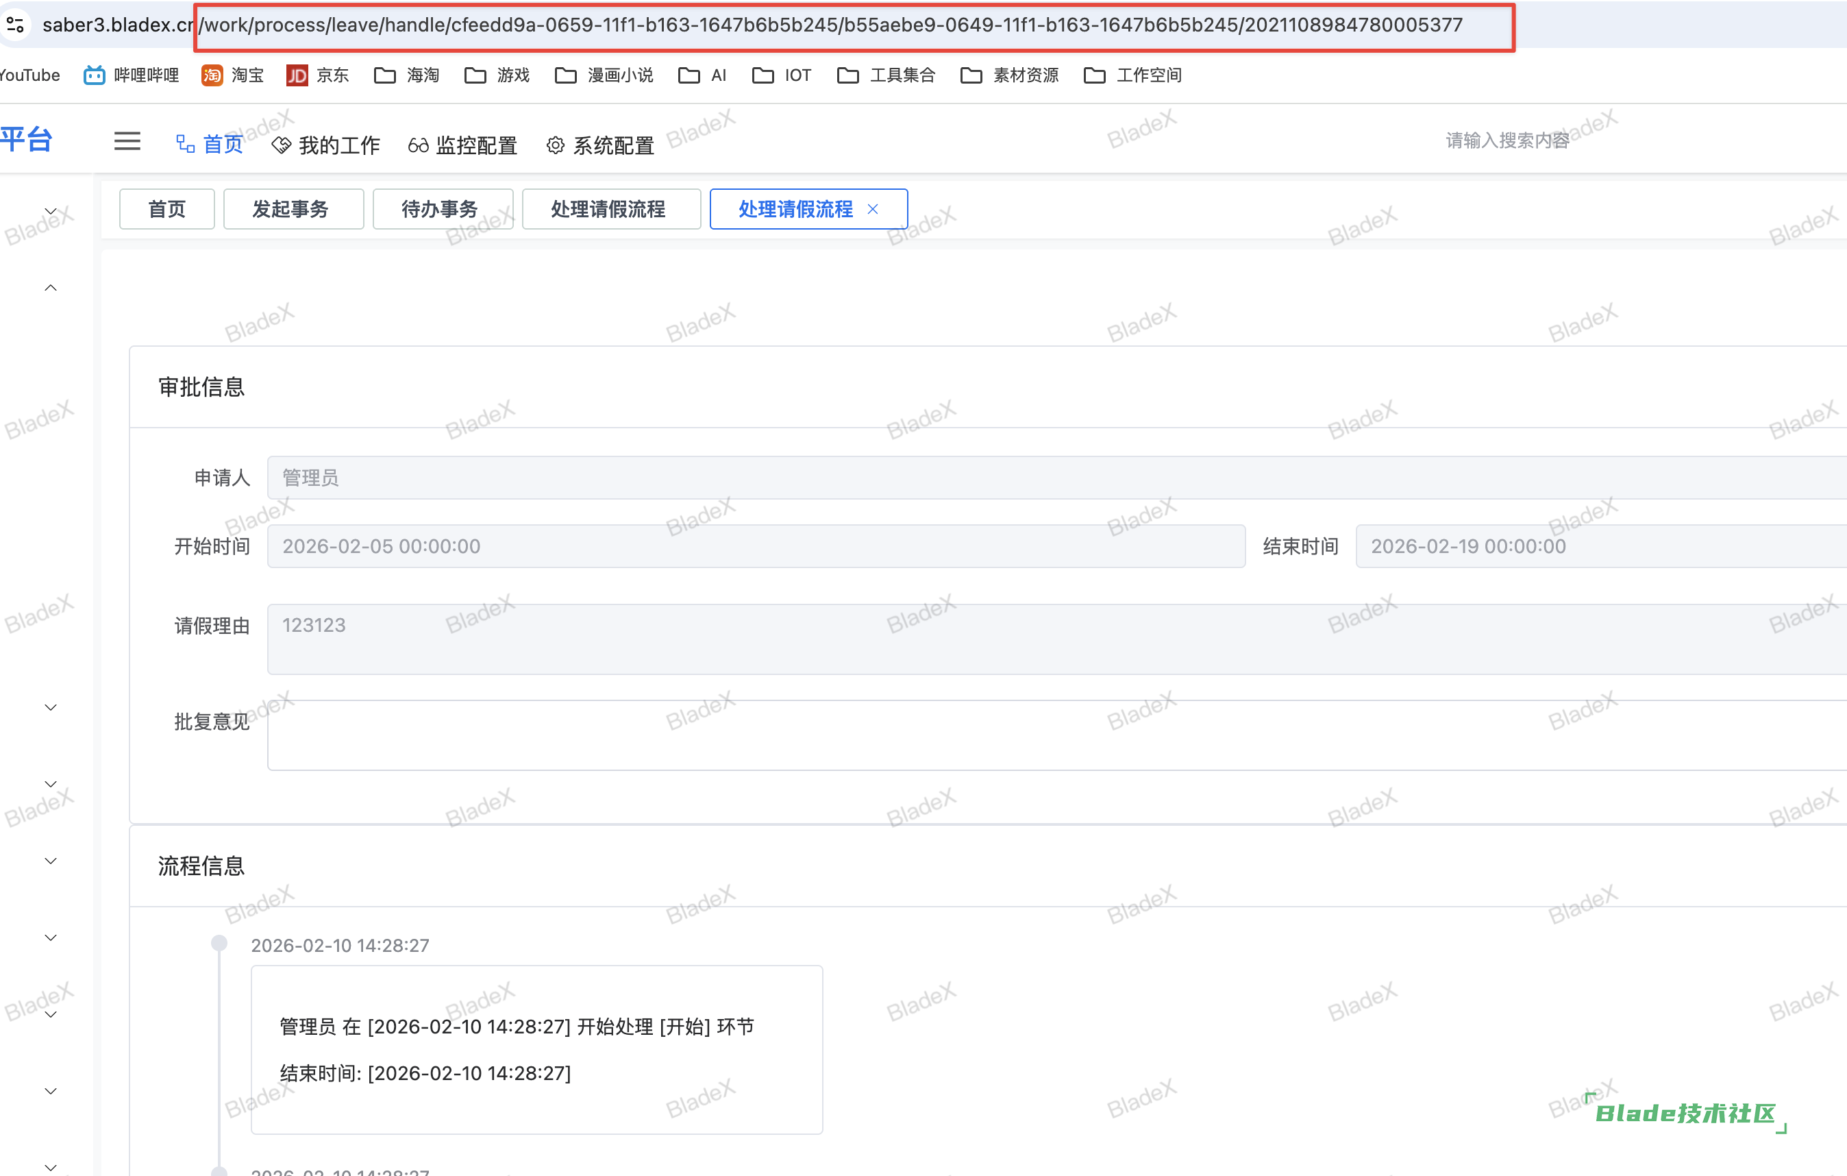The width and height of the screenshot is (1847, 1176).
Task: Click the 请输入搜索内容 search field
Action: (x=1506, y=139)
